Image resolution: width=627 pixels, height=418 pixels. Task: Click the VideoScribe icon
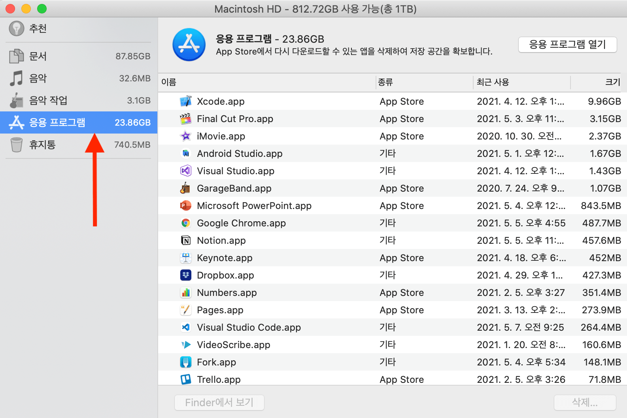[185, 345]
